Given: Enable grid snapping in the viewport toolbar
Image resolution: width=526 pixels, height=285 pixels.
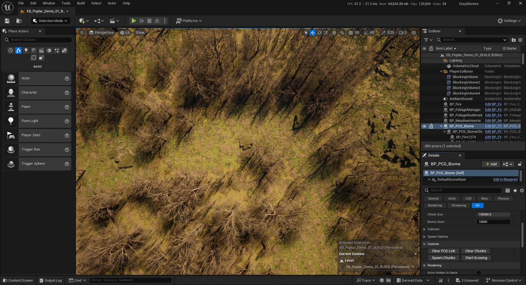Looking at the screenshot, I should click(x=351, y=33).
